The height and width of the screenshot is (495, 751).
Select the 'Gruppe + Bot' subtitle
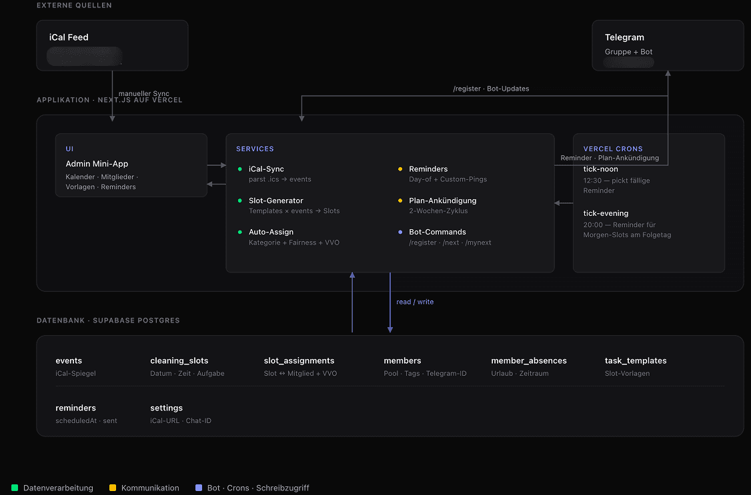coord(628,52)
